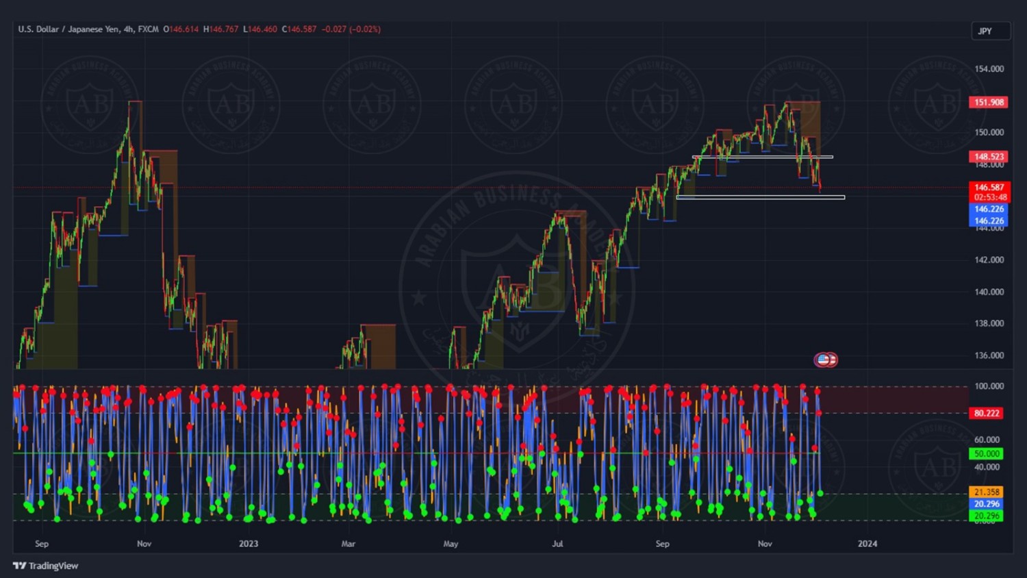Click the 150.000 price axis tick

pyautogui.click(x=989, y=132)
